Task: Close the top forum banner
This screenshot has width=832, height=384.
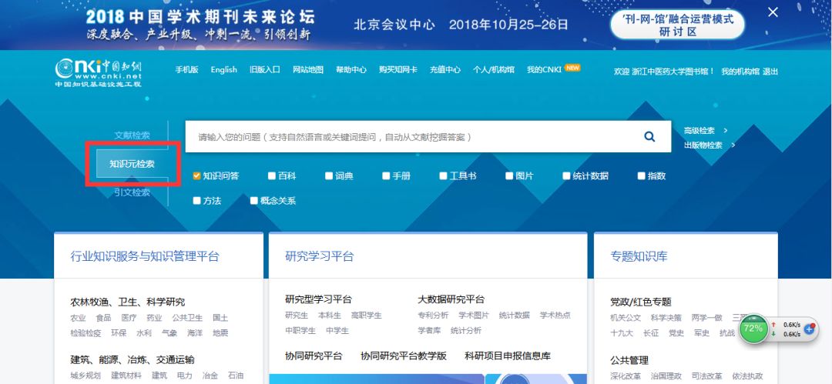Action: [773, 12]
